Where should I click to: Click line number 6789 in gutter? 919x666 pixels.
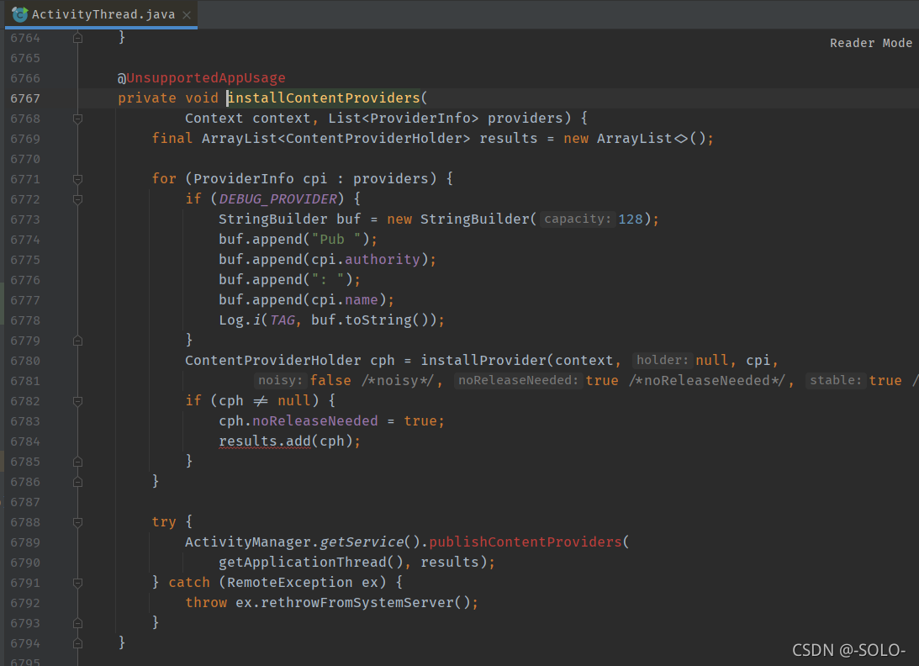click(x=25, y=543)
